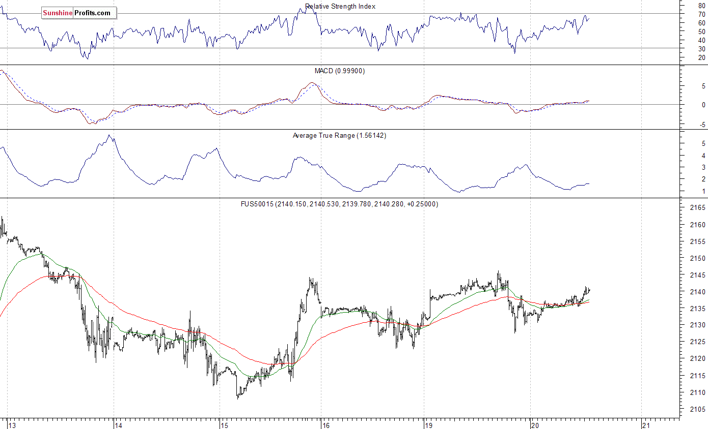This screenshot has height=429, width=708.
Task: Click the RSI axis label 30
Action: click(x=701, y=49)
